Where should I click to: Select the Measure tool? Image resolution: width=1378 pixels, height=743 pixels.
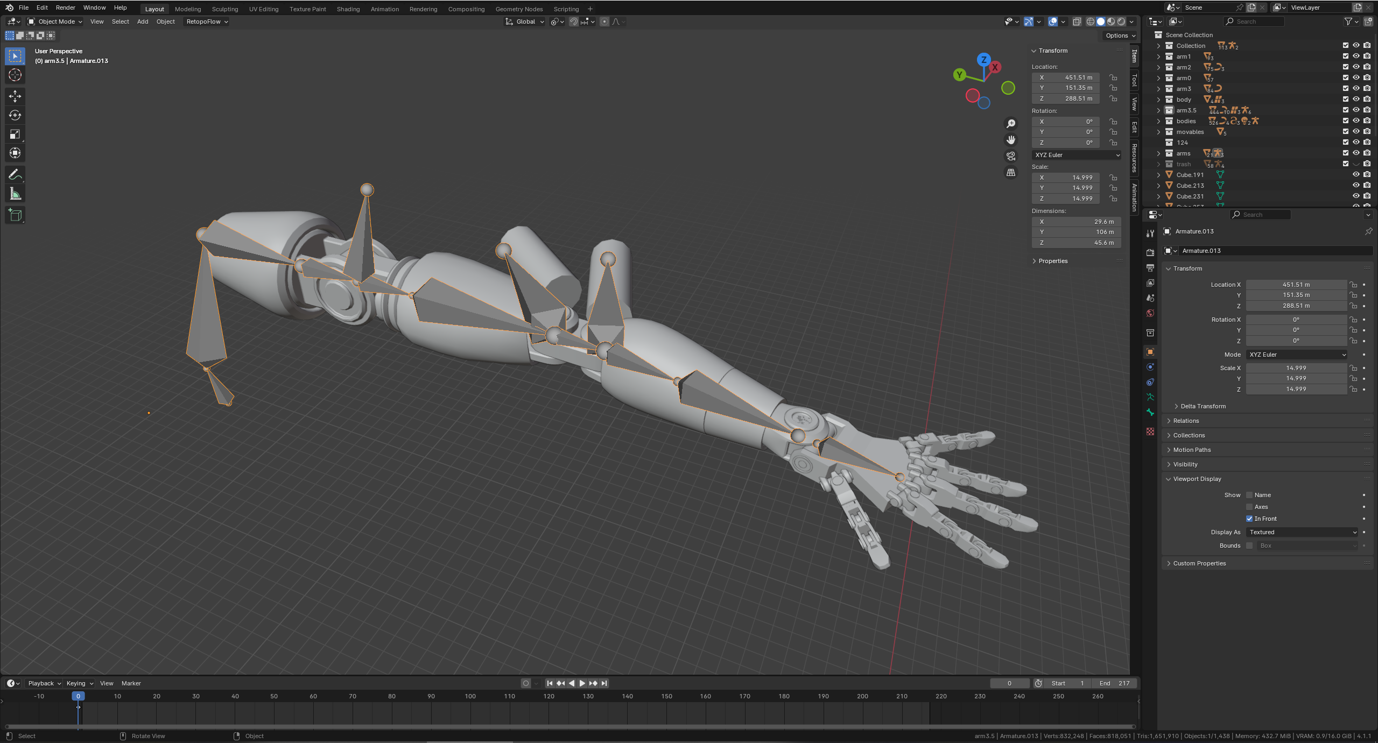point(15,194)
